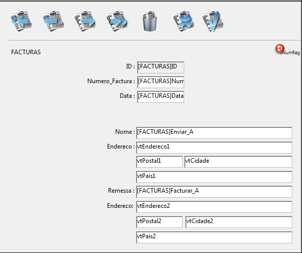This screenshot has width=302, height=253.
Task: Click the vtCidade city field
Action: point(238,162)
